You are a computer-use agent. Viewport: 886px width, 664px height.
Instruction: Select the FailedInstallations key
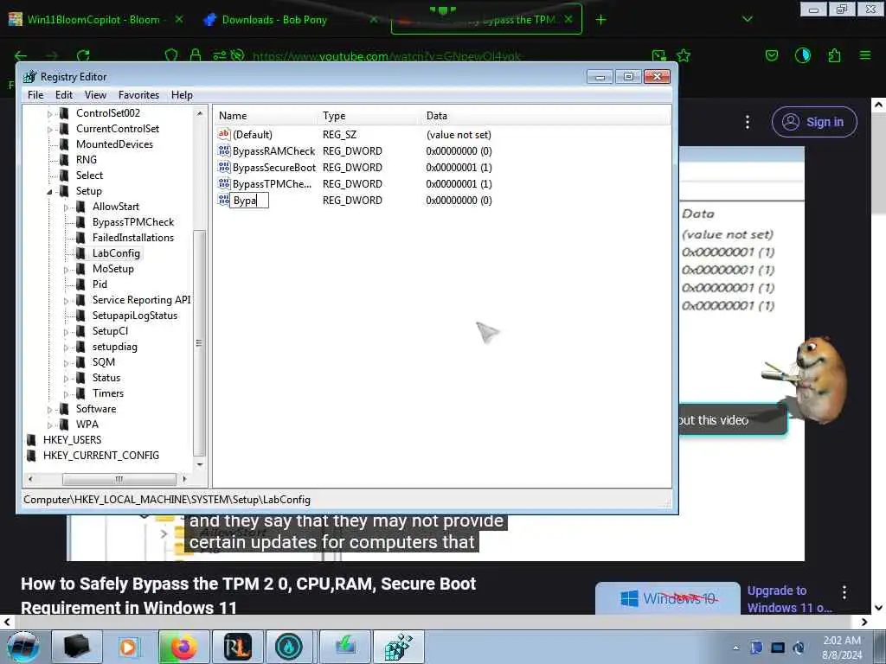point(132,238)
